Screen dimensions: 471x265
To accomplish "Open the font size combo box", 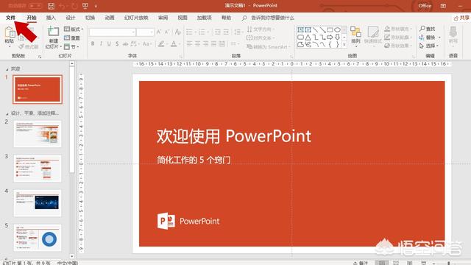I will pos(146,32).
